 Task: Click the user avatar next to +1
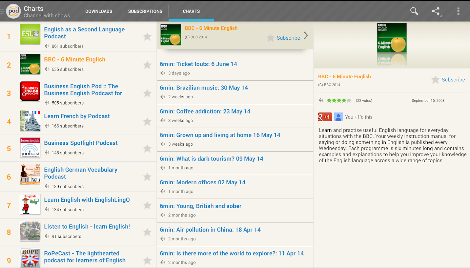point(338,117)
